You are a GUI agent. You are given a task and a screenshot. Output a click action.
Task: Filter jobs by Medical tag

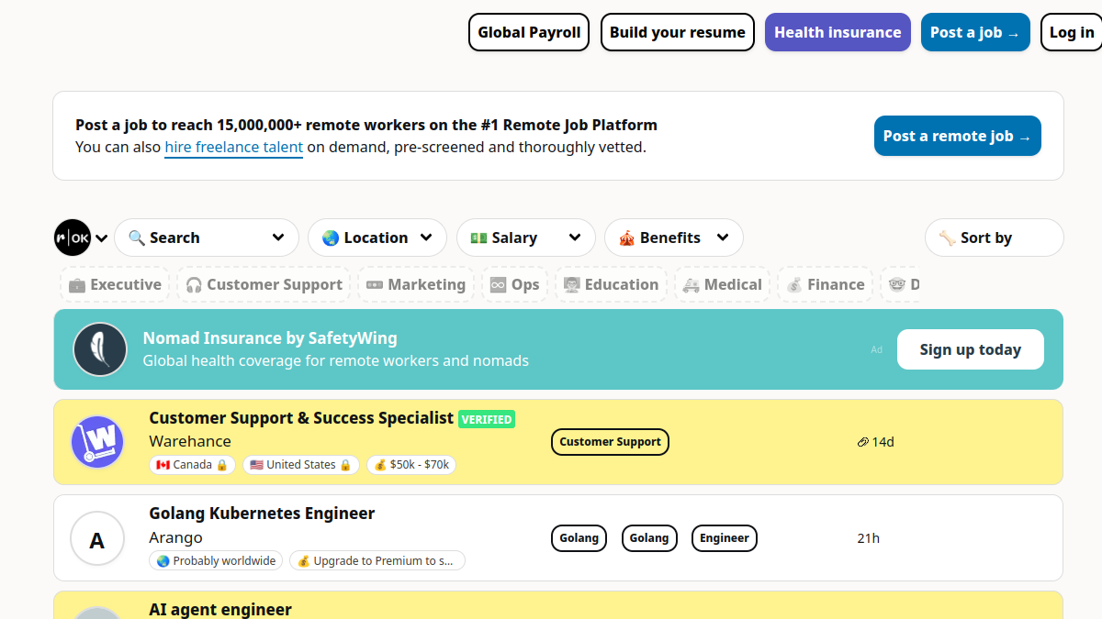click(722, 284)
